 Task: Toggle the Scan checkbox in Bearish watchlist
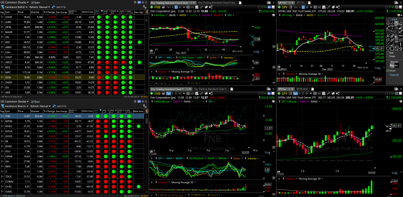coord(32,102)
